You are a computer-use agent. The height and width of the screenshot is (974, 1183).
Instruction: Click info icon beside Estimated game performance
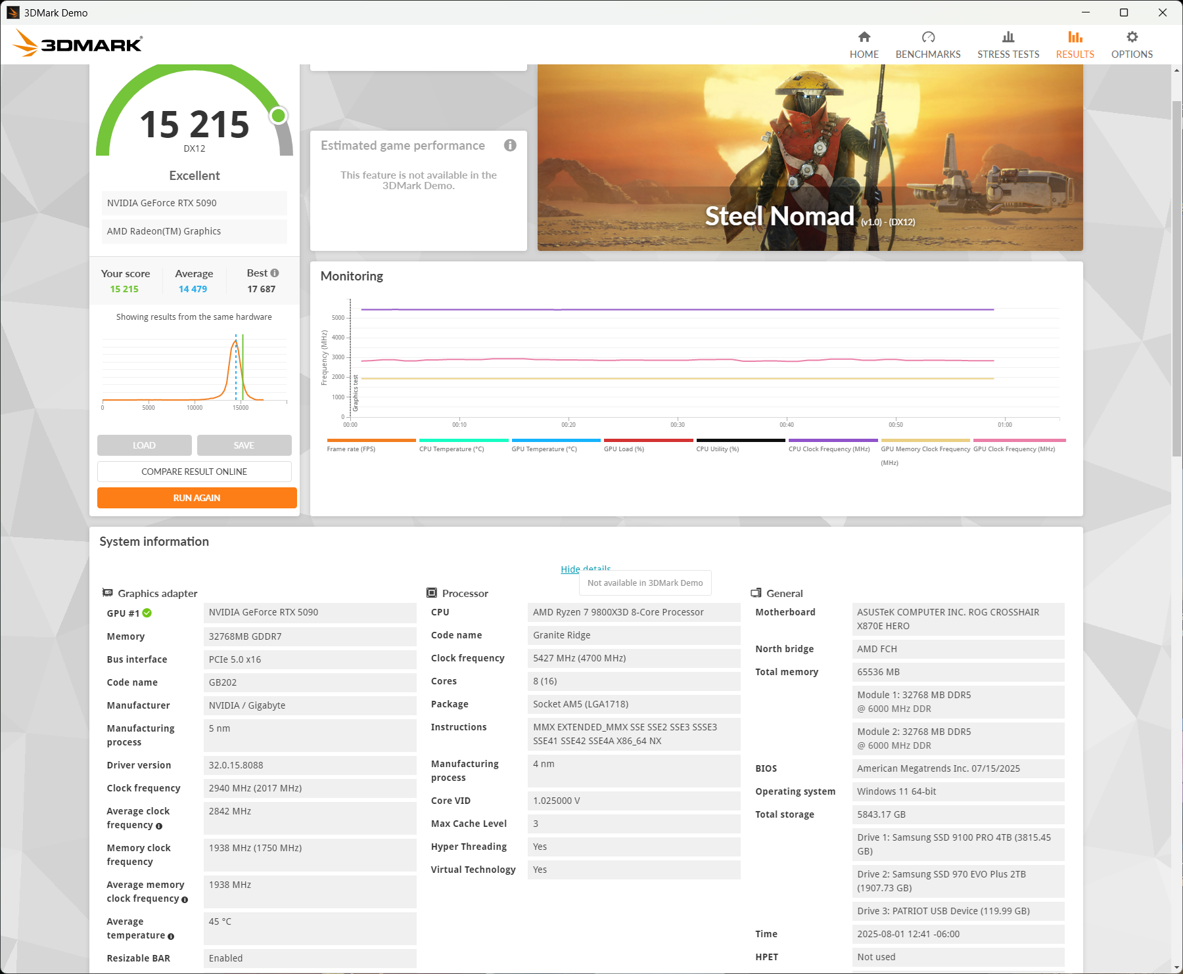point(510,146)
